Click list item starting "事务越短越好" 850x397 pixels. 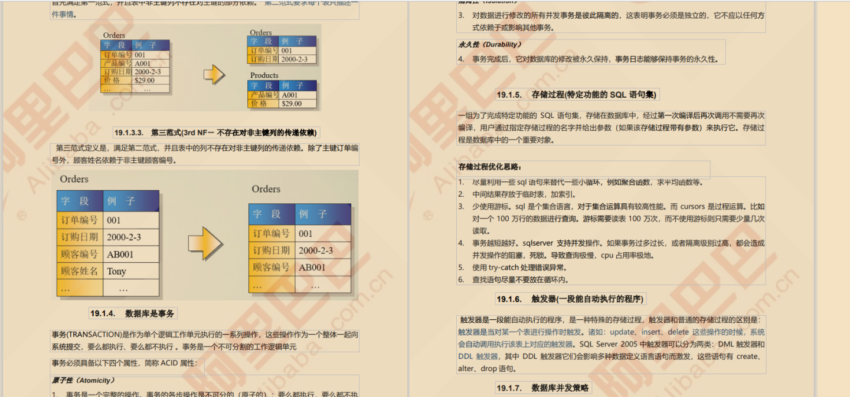[612, 249]
